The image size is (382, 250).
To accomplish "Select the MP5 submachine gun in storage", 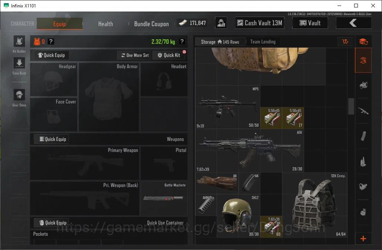I will click(228, 107).
